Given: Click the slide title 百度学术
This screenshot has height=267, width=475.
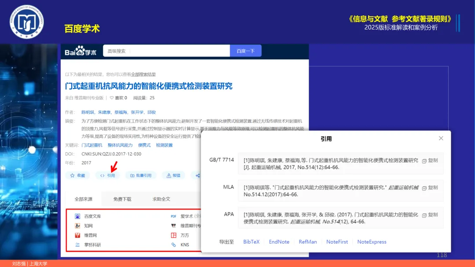Looking at the screenshot, I should (x=82, y=29).
